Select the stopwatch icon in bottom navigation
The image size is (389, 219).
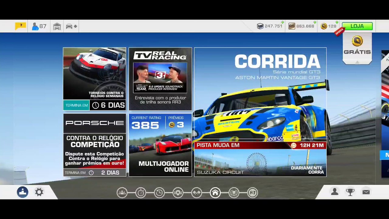tap(141, 193)
